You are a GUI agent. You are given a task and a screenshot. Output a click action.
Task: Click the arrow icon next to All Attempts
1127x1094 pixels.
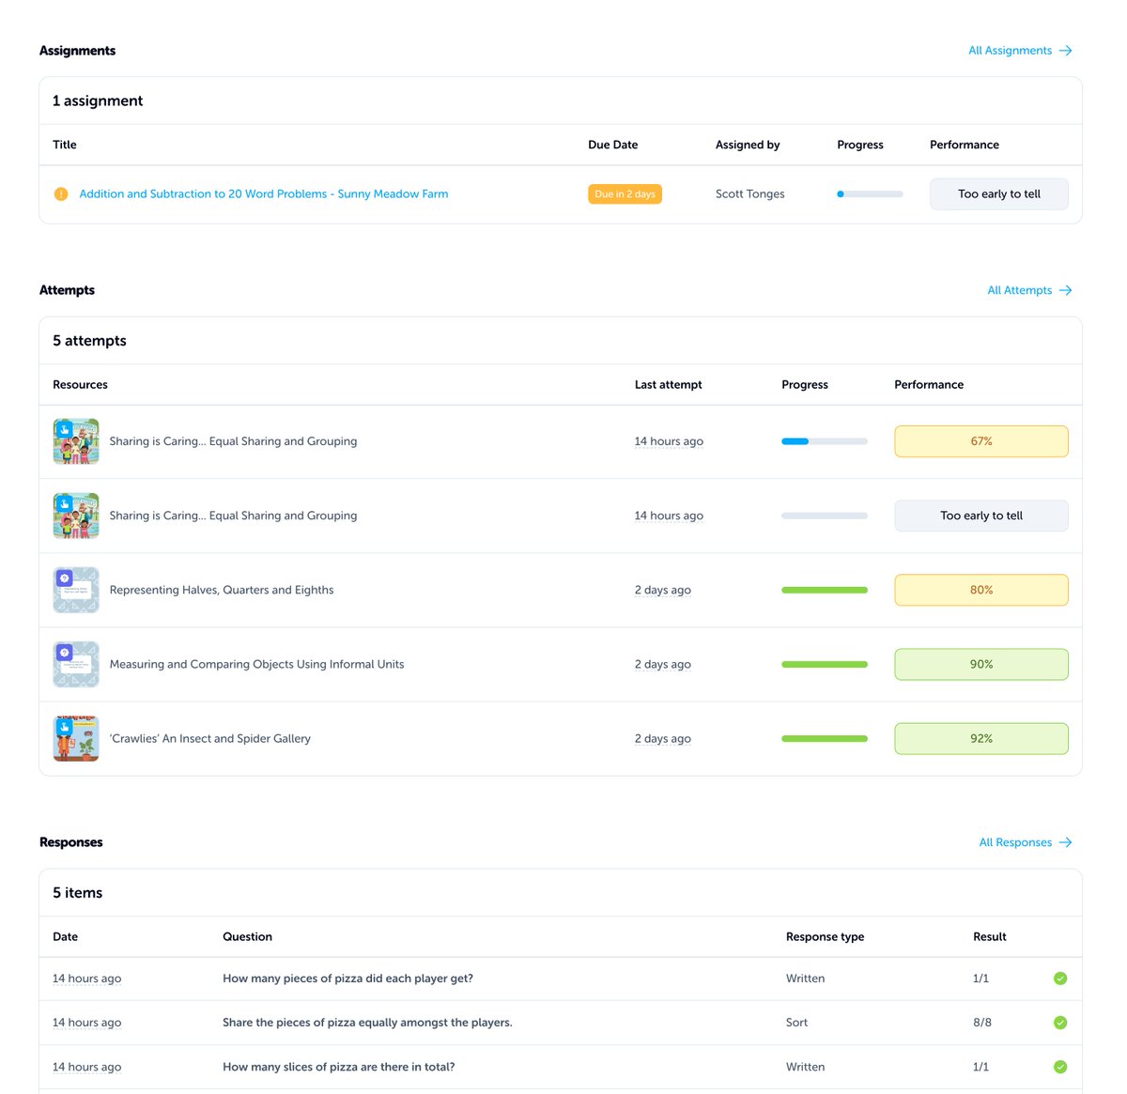(1066, 290)
